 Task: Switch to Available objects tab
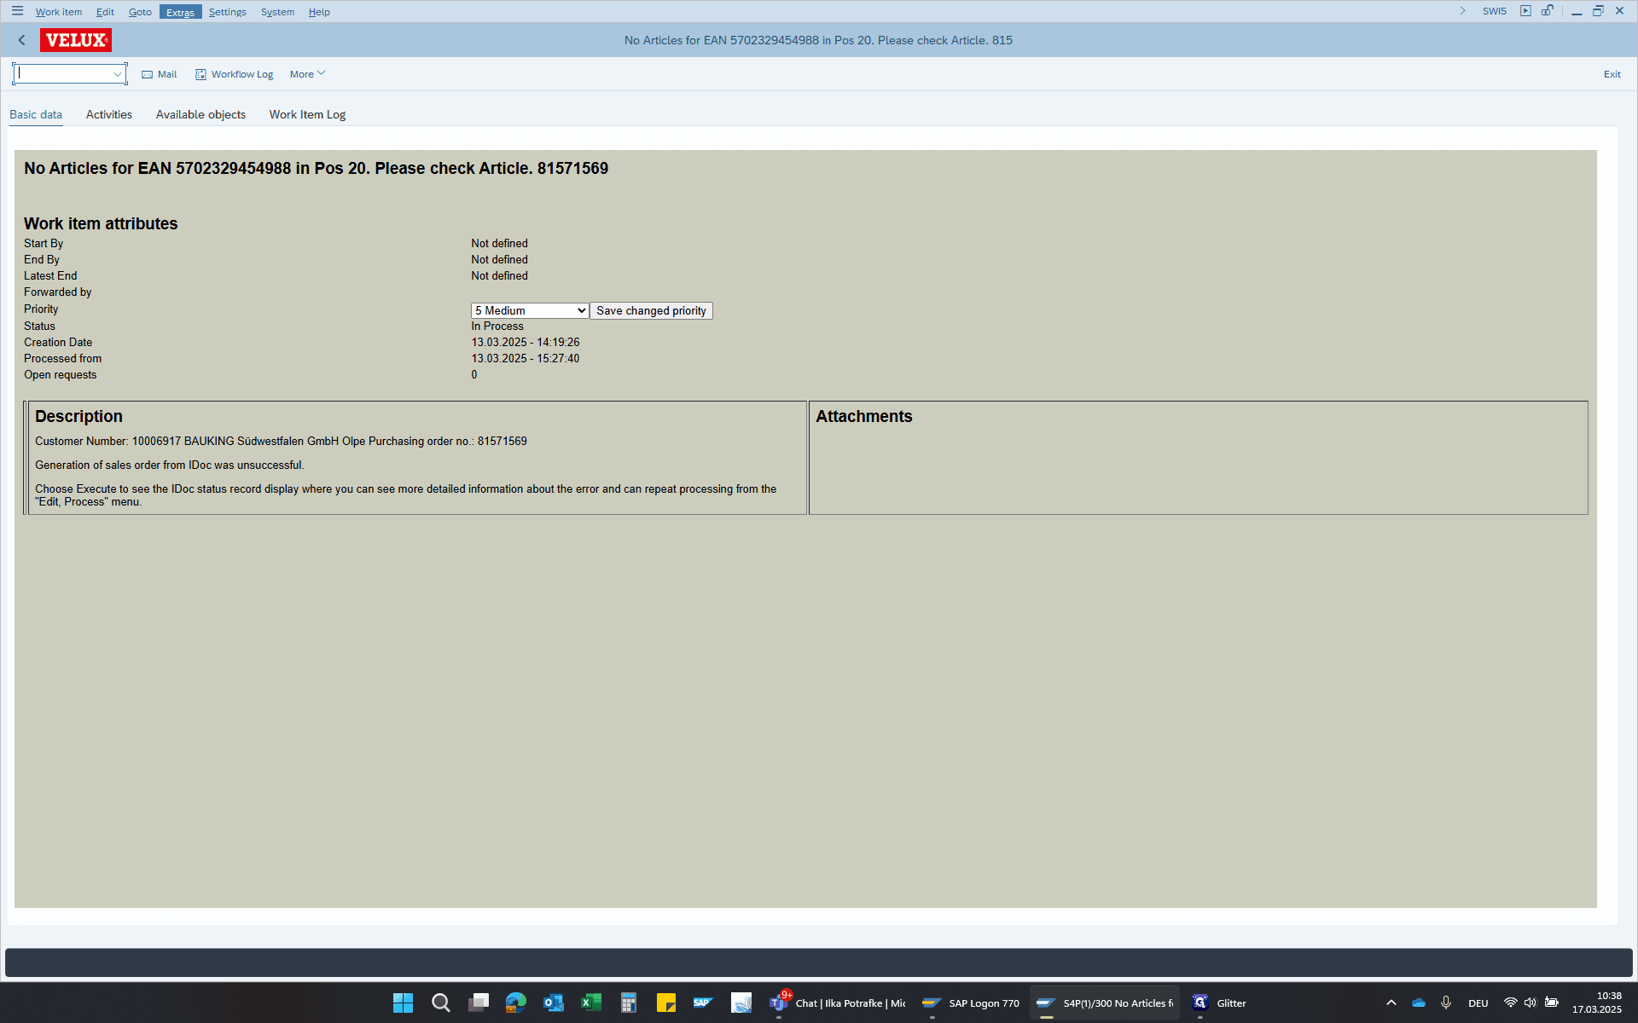pyautogui.click(x=200, y=114)
